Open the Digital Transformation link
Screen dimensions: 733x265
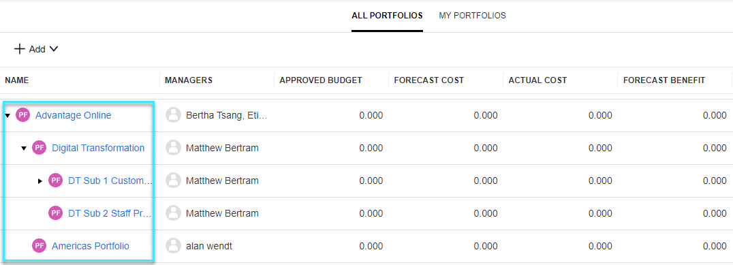pos(98,148)
